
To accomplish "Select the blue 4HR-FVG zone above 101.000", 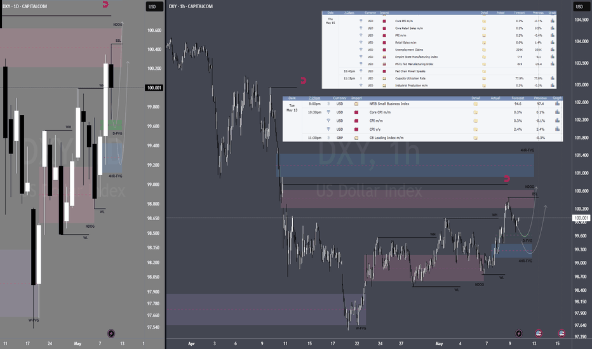I will click(x=405, y=165).
